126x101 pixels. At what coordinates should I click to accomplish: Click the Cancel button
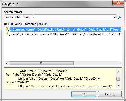(110, 94)
